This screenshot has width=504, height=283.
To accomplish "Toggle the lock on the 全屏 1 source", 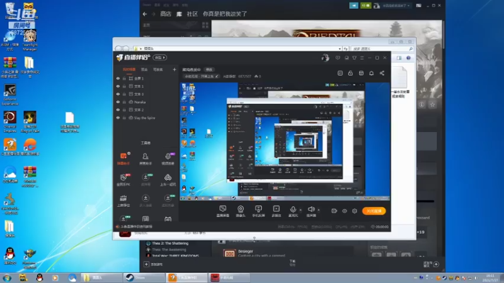I will [124, 78].
